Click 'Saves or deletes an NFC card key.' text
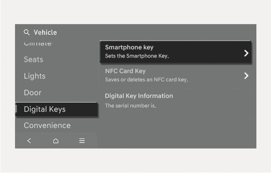 (x=146, y=80)
